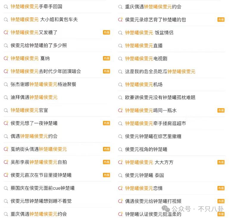
Task: Choose the "钟楚曦侯雯元电视剧" suggestion
Action: pyautogui.click(x=146, y=59)
